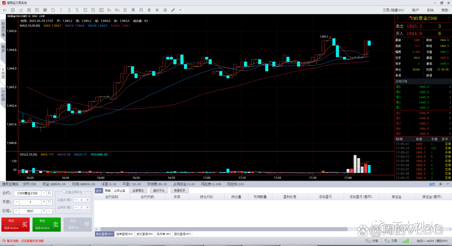Select quarterly (季) K-line period
This screenshot has width=452, height=246.
coord(149,10)
